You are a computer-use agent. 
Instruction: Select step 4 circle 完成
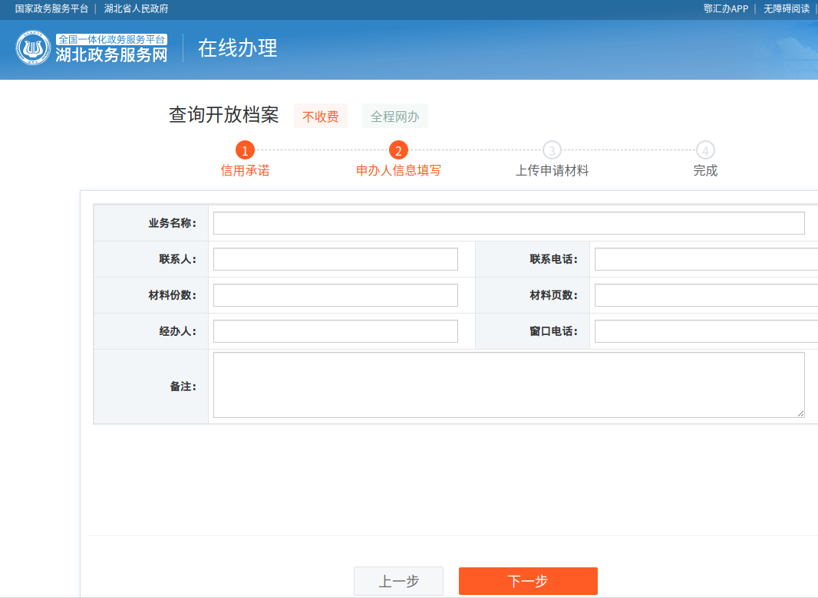[705, 150]
